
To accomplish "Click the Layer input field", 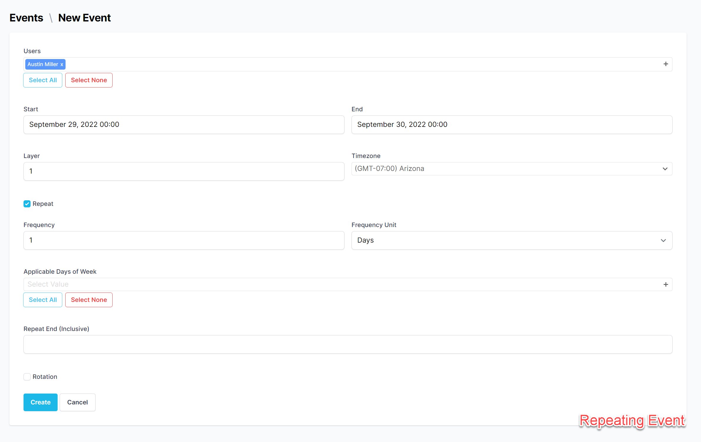I will coord(184,171).
